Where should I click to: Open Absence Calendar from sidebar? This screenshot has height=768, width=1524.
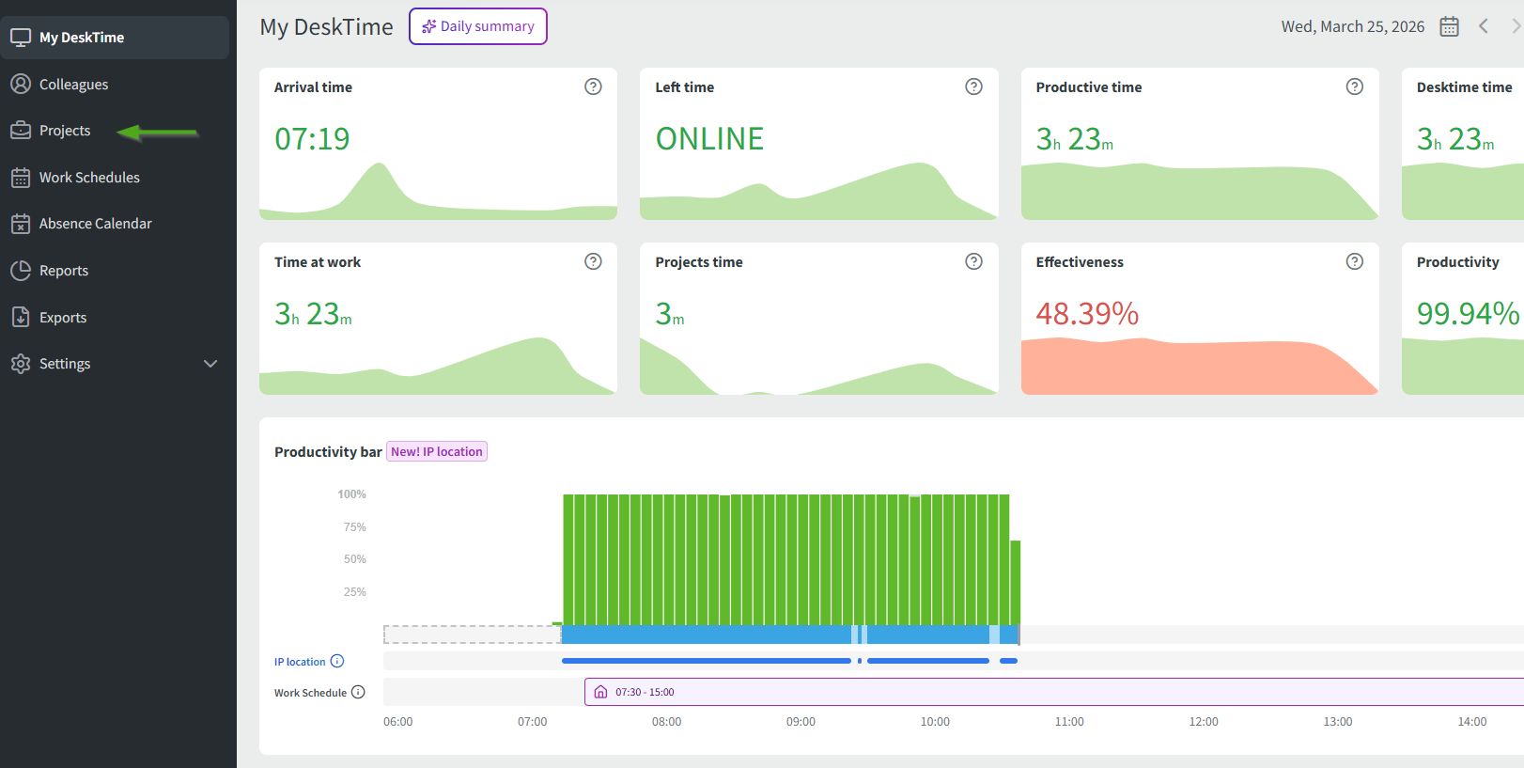click(x=95, y=224)
